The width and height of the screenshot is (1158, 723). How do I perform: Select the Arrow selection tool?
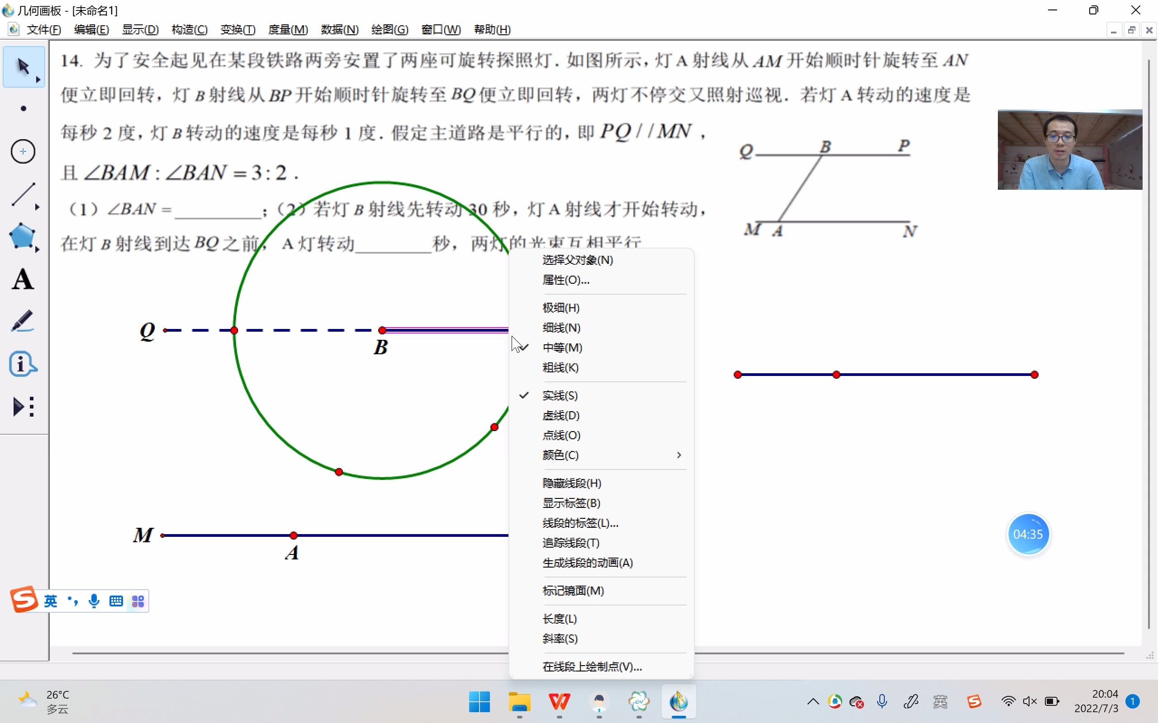coord(23,66)
